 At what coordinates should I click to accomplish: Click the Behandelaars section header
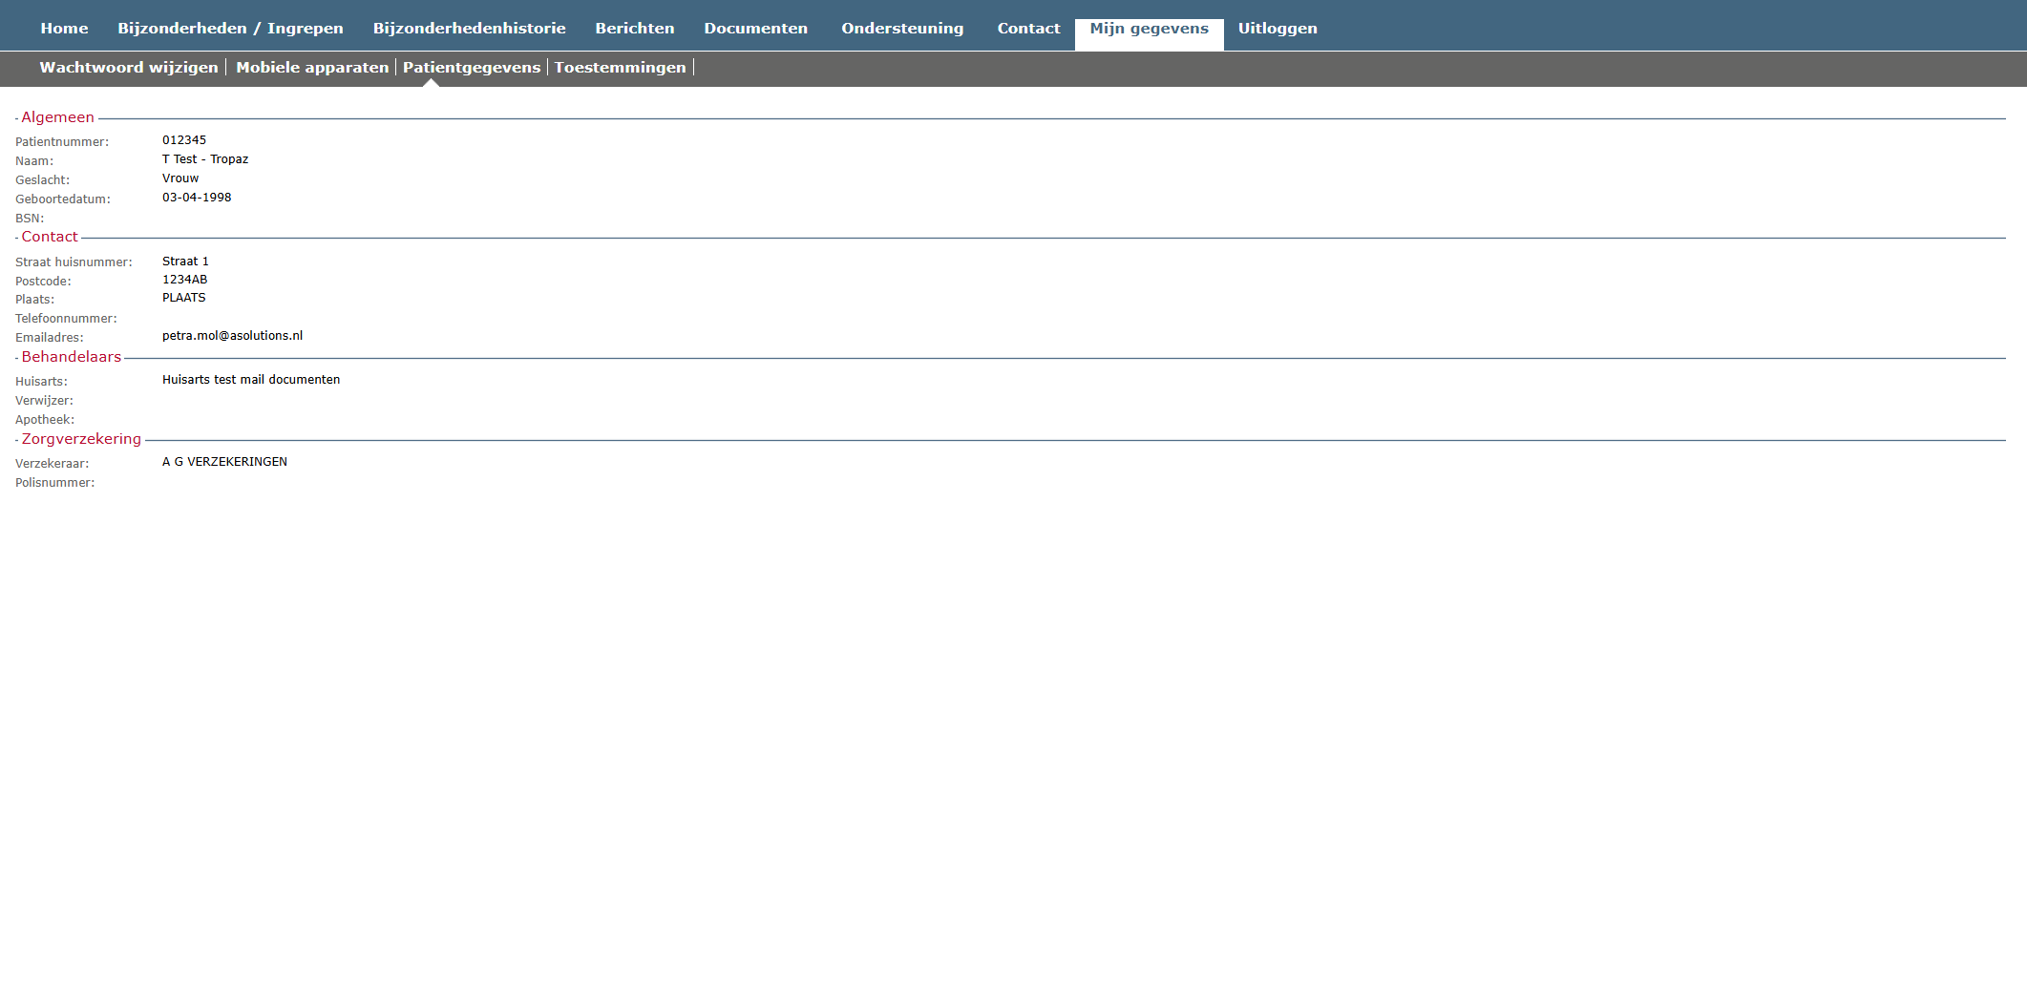71,357
